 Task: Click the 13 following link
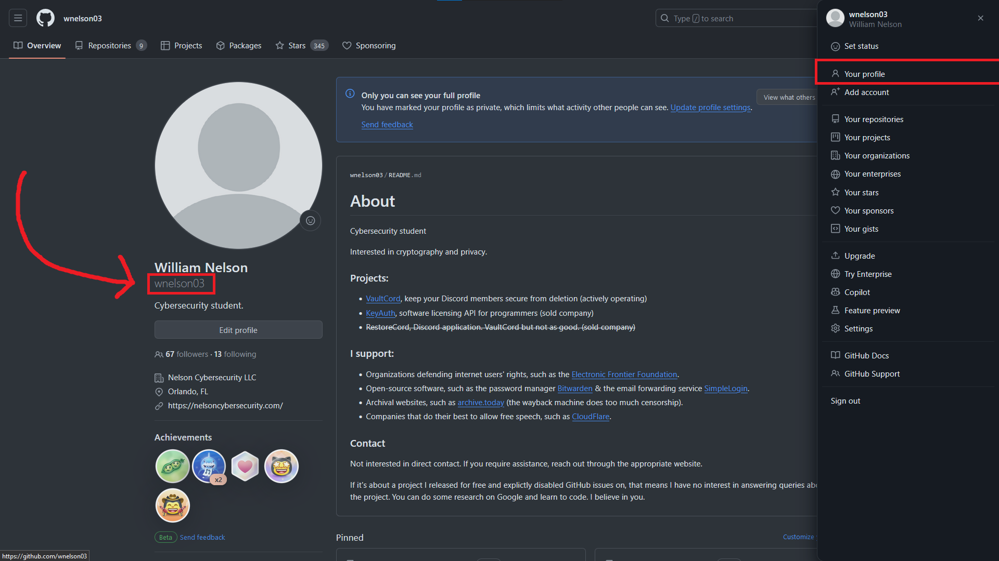pyautogui.click(x=235, y=354)
